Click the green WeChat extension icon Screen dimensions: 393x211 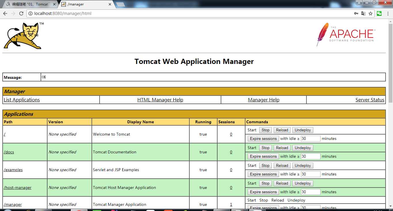coord(379,13)
